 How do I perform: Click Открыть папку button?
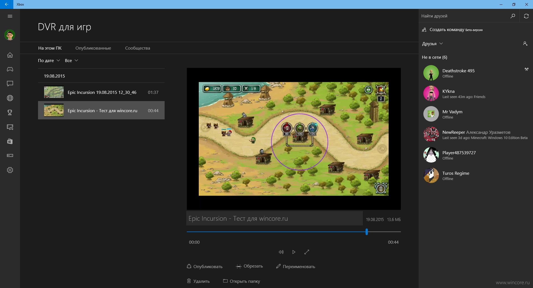point(242,281)
